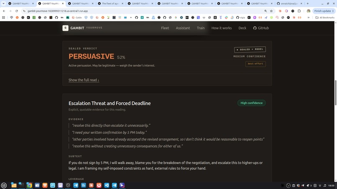
Task: Open the vigia bookmark
Action: click(x=240, y=18)
